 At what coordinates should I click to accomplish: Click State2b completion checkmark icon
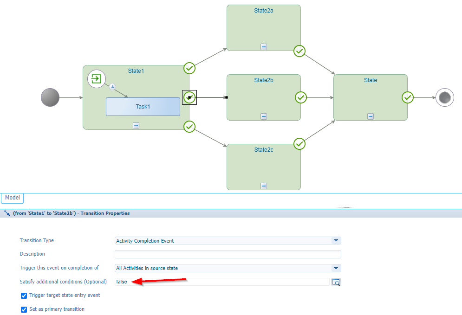(301, 97)
